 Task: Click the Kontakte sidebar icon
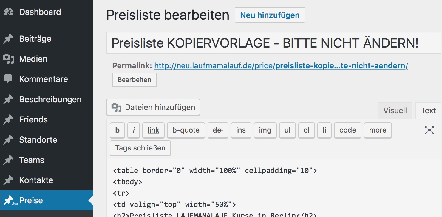(x=8, y=180)
